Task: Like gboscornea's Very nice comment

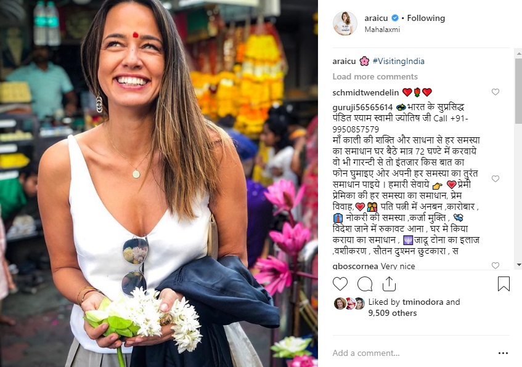Action: pyautogui.click(x=495, y=265)
